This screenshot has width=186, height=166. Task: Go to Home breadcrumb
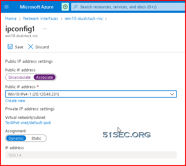click(x=11, y=18)
